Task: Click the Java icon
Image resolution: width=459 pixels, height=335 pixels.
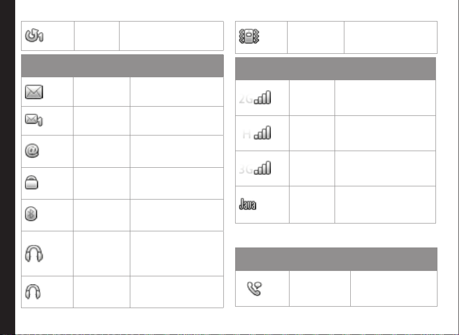Action: tap(248, 204)
